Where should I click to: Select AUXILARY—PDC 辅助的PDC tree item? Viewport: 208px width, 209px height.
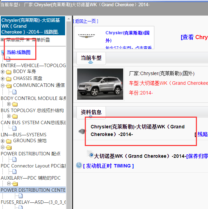(31, 178)
